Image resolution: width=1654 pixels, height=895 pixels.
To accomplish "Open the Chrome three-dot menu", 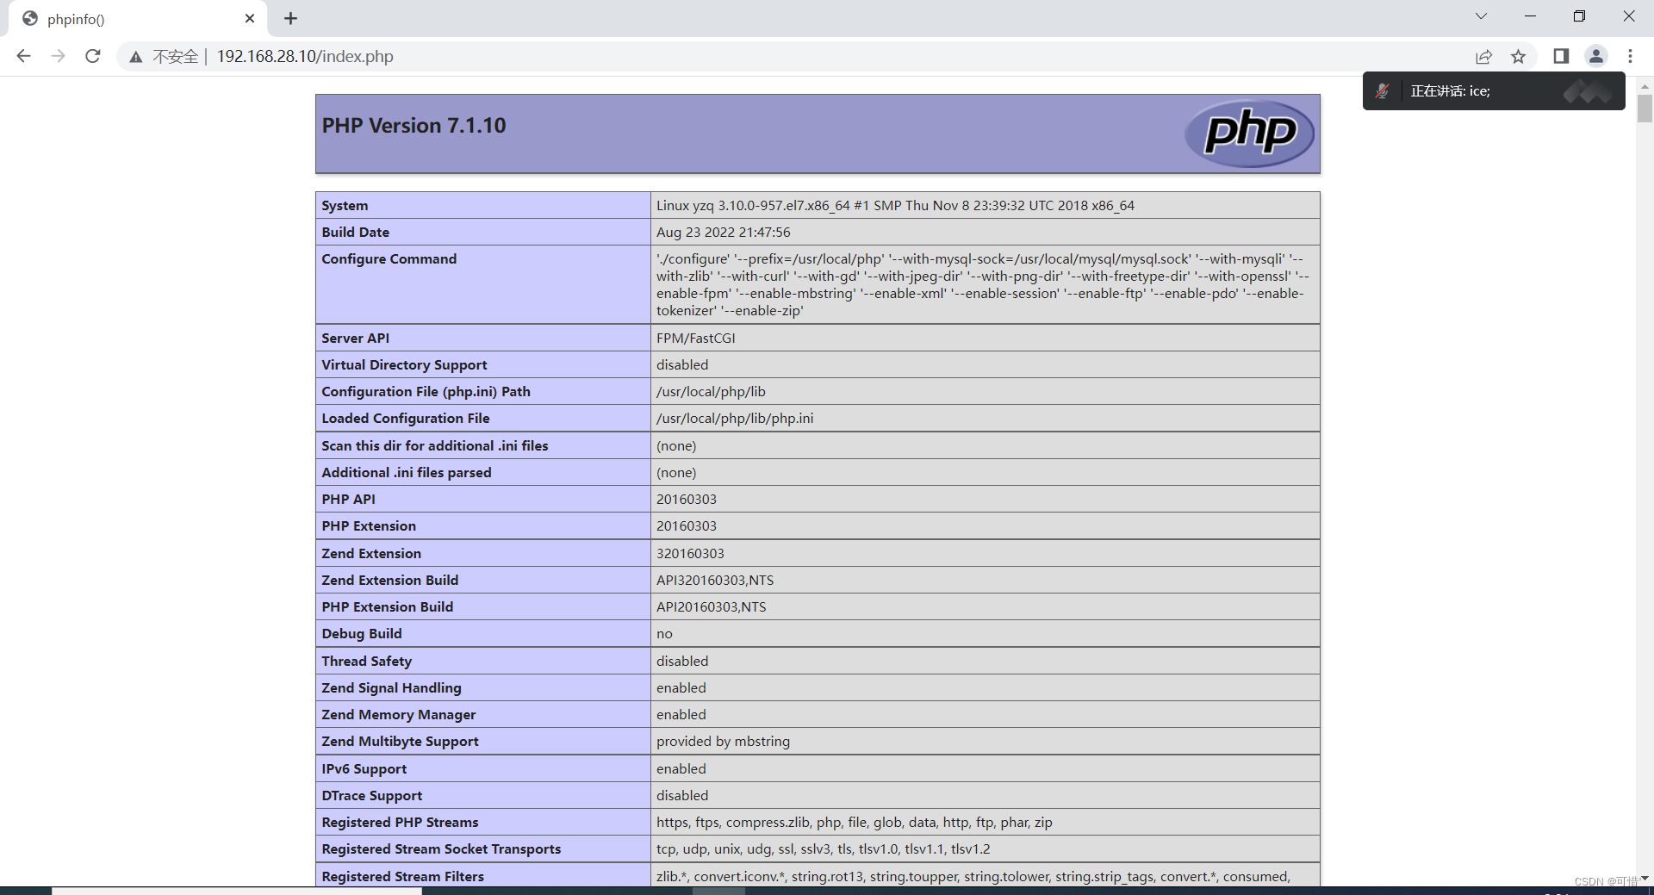I will (x=1630, y=56).
